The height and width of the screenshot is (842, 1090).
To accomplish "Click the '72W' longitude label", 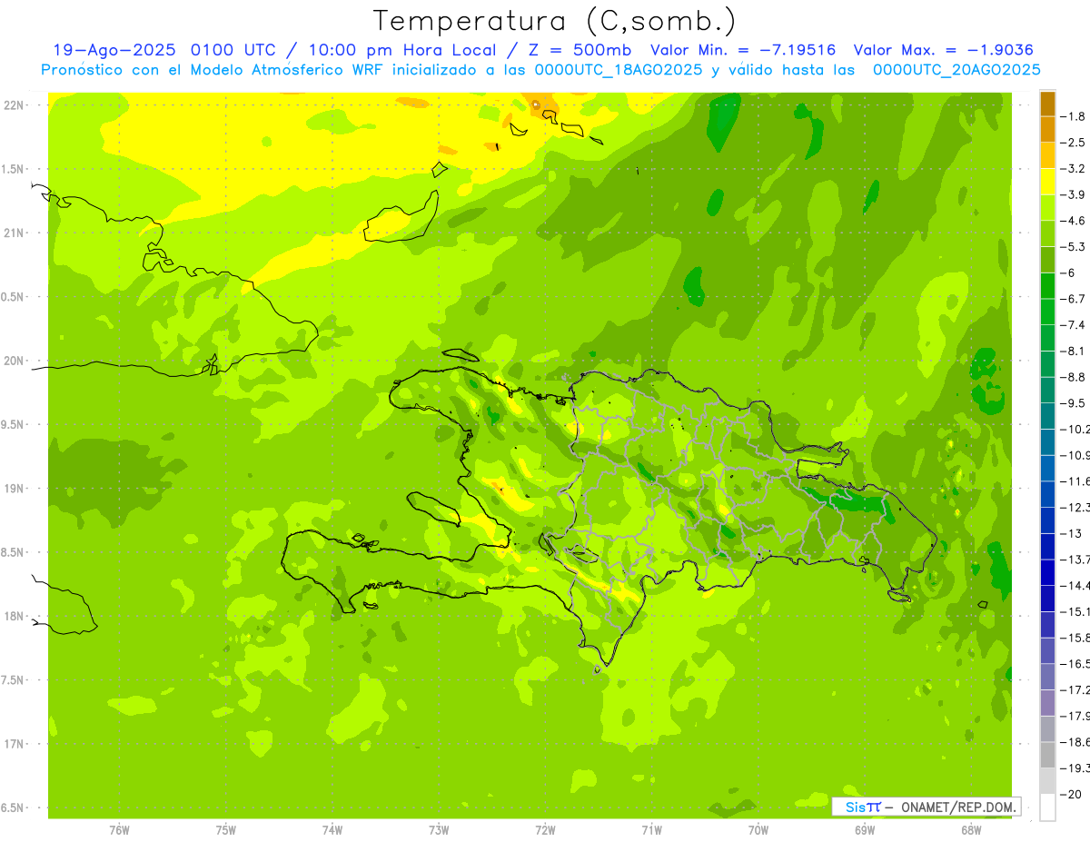I will (x=545, y=830).
